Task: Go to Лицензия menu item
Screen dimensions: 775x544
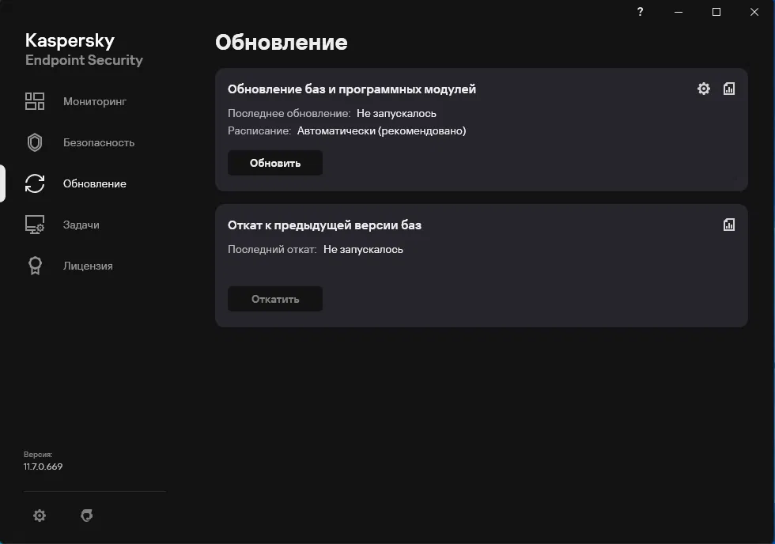Action: pos(88,266)
